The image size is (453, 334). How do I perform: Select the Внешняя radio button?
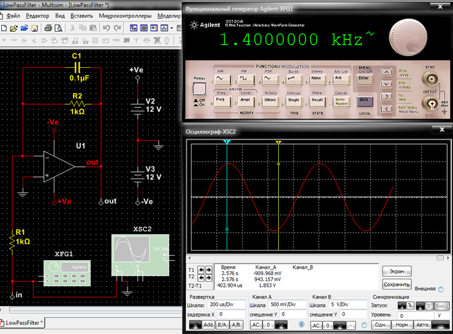(x=441, y=289)
